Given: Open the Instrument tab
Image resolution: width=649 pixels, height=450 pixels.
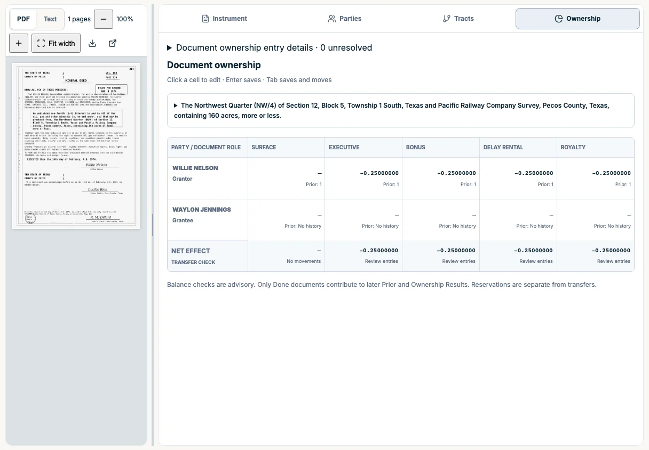Looking at the screenshot, I should (x=224, y=19).
